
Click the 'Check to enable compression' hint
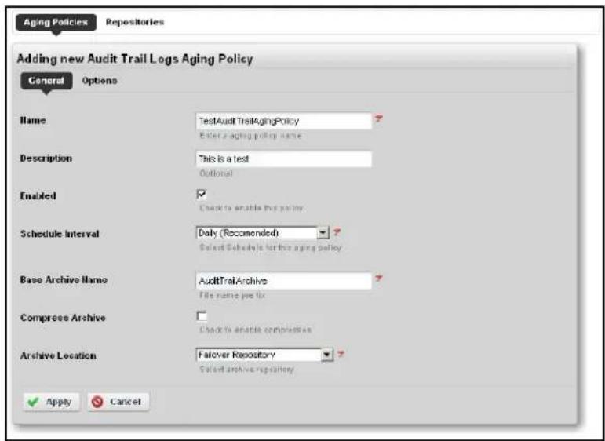pyautogui.click(x=256, y=330)
